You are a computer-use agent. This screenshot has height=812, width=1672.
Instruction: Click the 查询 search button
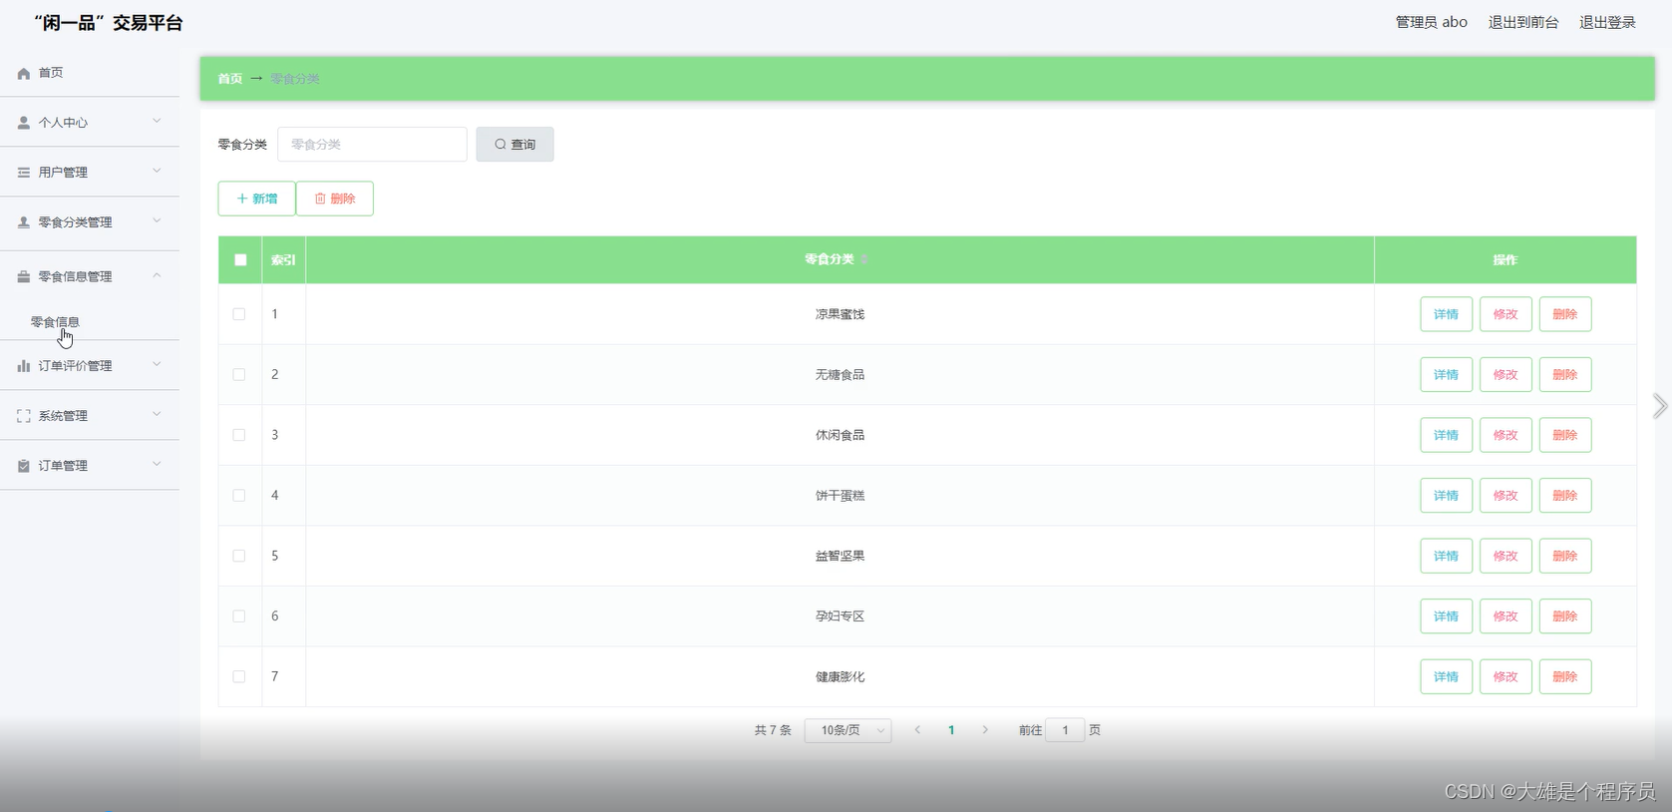(514, 145)
